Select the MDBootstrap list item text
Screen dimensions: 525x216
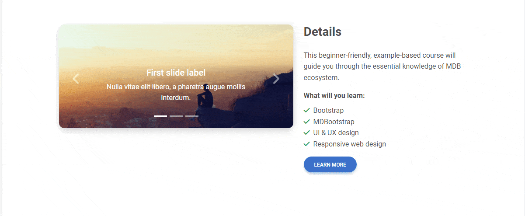pyautogui.click(x=334, y=122)
